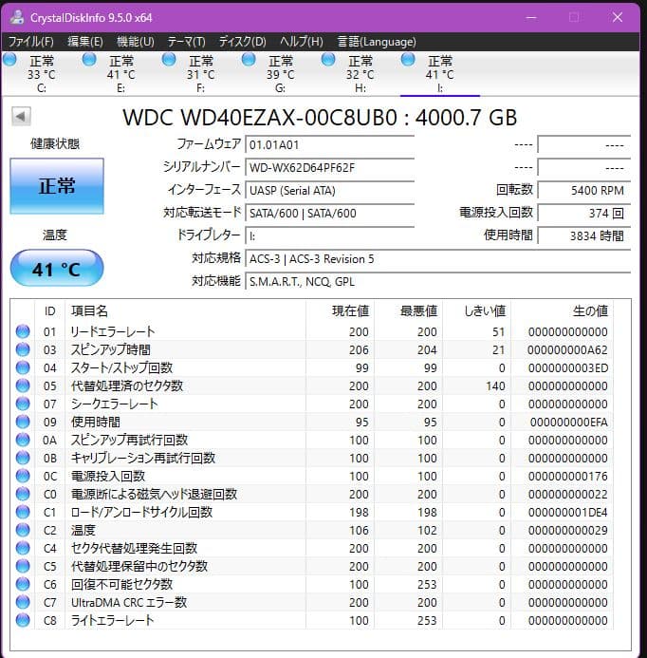The width and height of the screenshot is (647, 658).
Task: Click blue status dot of attribute 05
Action: pyautogui.click(x=23, y=385)
